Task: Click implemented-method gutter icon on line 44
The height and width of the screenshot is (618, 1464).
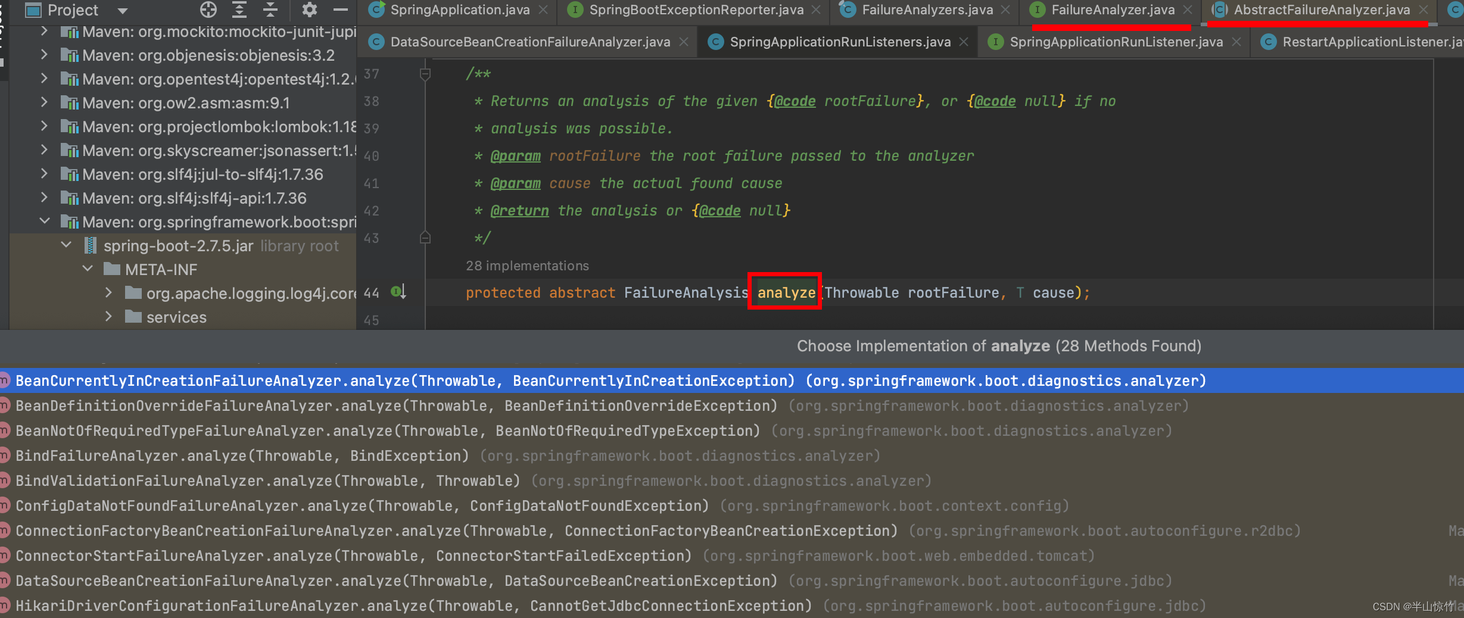Action: (x=398, y=292)
